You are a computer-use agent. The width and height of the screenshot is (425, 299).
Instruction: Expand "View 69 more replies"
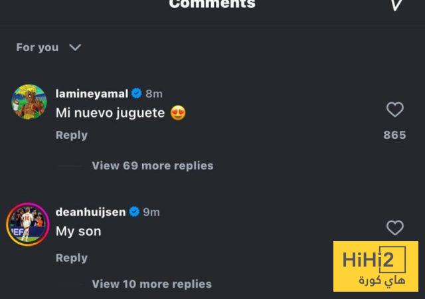coord(152,165)
